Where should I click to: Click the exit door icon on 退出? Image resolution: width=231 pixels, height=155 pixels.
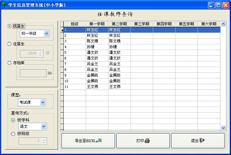(x=202, y=141)
